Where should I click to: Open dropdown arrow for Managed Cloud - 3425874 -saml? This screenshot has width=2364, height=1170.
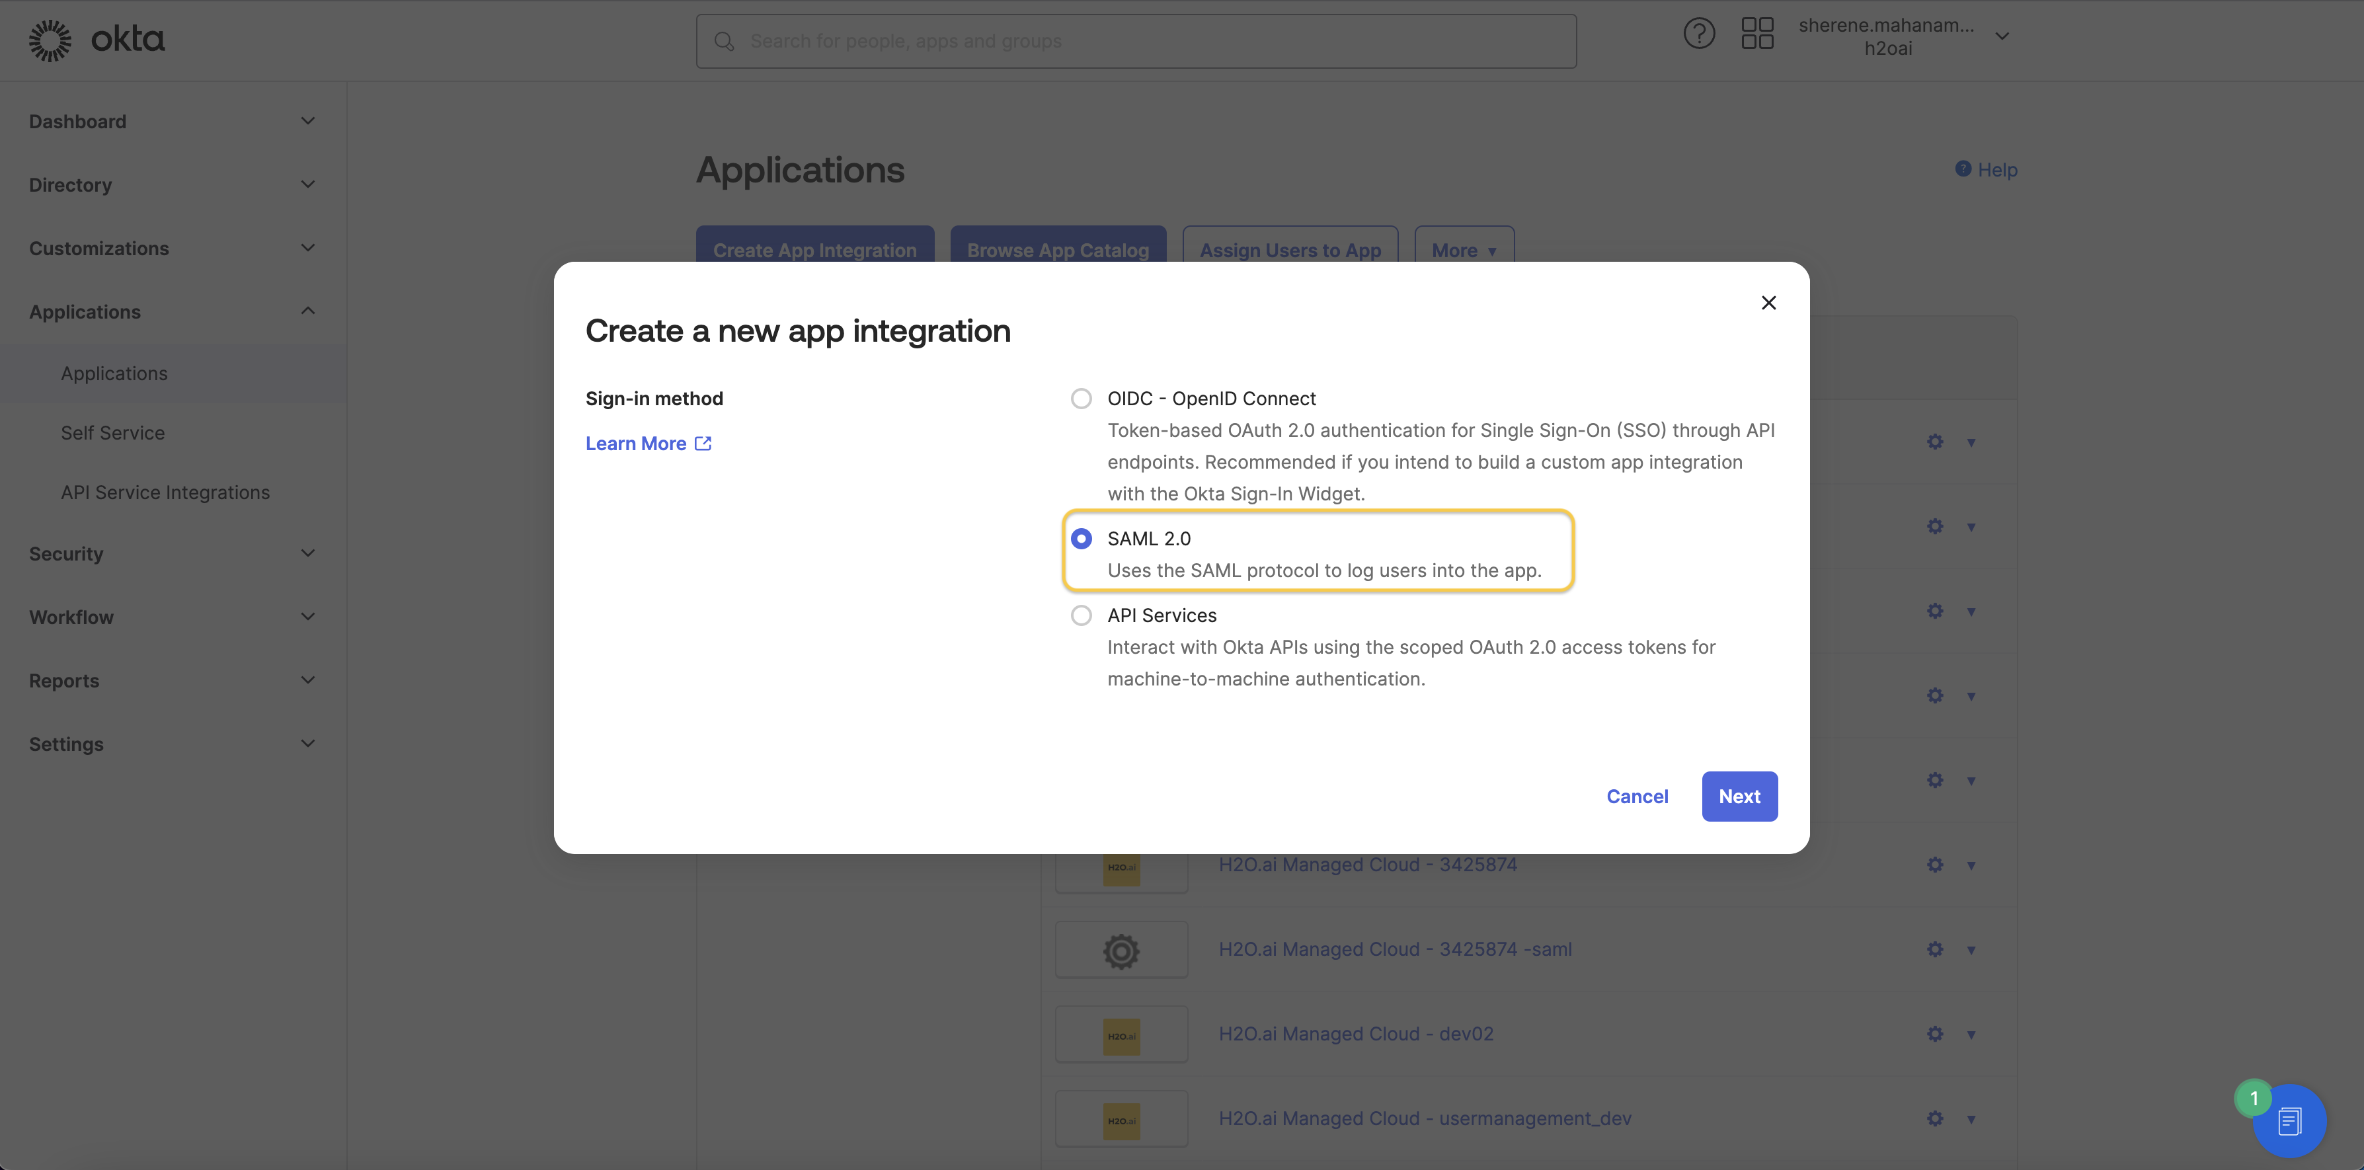[x=1970, y=950]
